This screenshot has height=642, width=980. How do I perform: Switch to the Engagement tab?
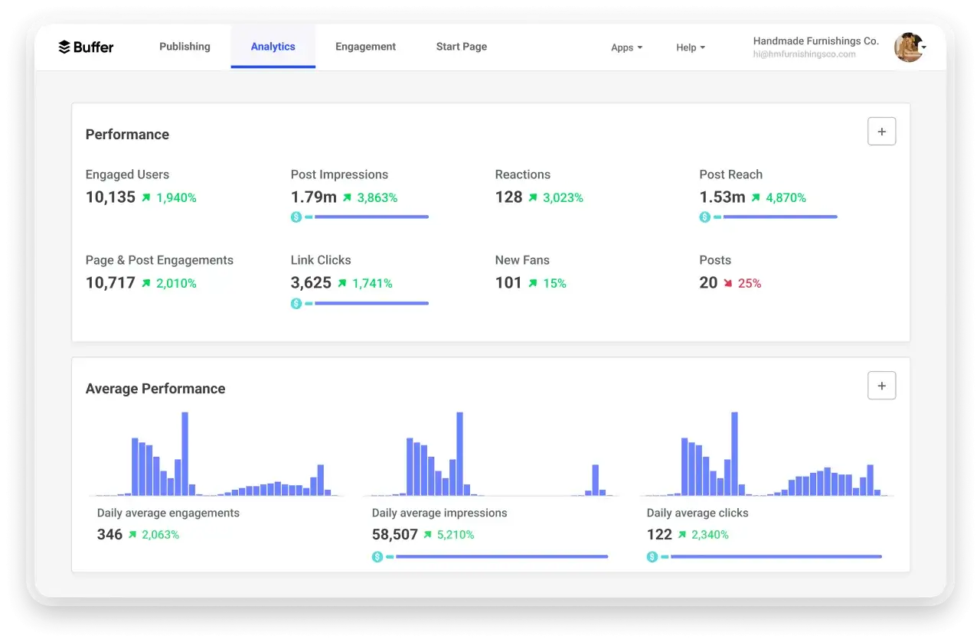coord(365,47)
